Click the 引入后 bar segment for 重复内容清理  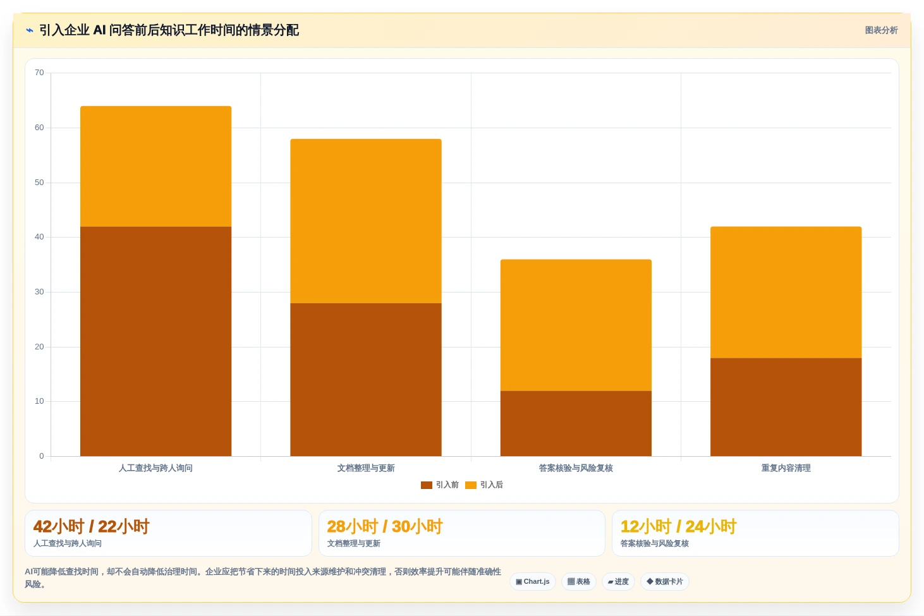(x=786, y=293)
